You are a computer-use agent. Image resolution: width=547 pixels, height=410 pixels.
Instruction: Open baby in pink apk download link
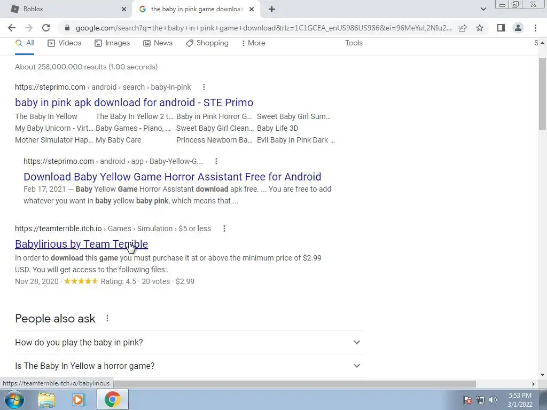[134, 102]
